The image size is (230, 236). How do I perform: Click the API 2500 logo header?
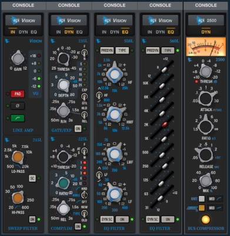coord(206,21)
